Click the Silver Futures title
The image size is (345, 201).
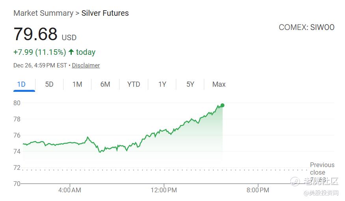(x=105, y=13)
